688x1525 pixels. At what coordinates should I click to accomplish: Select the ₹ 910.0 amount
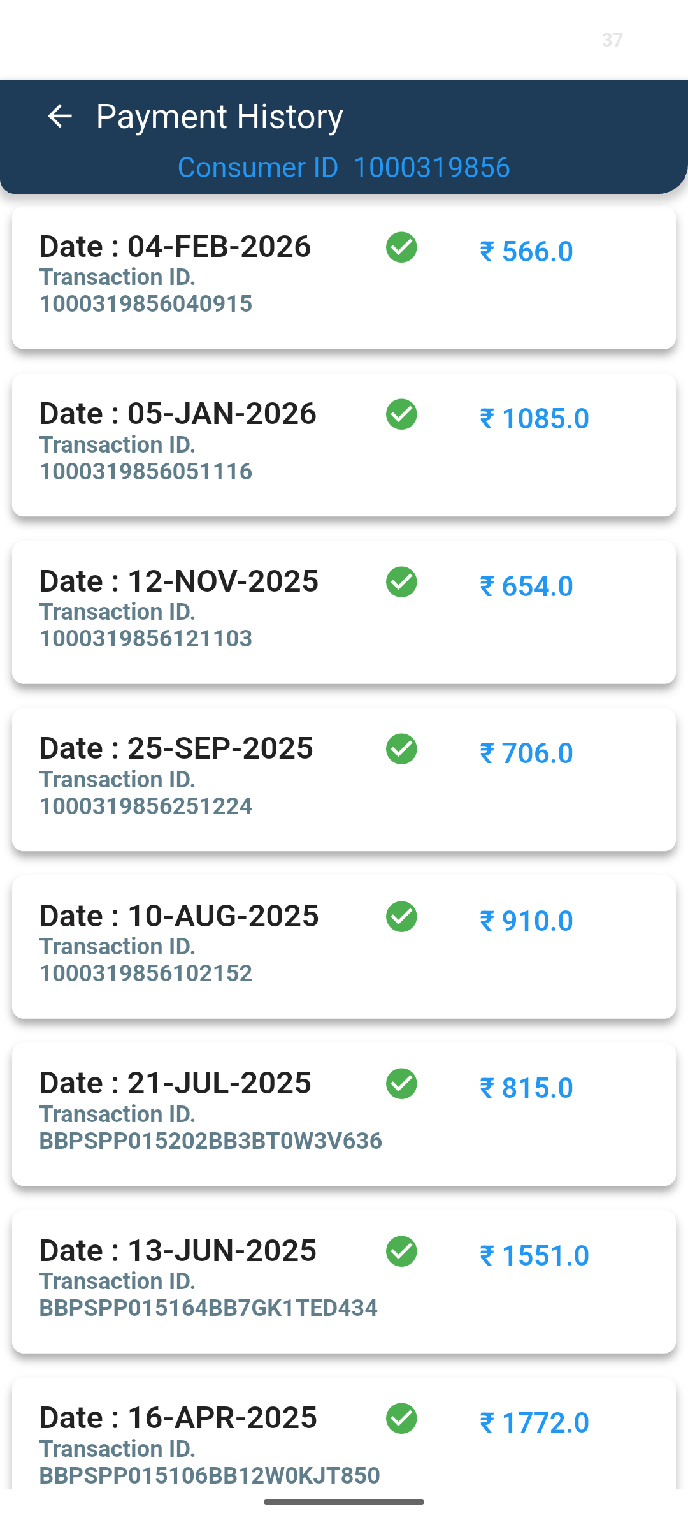point(526,921)
